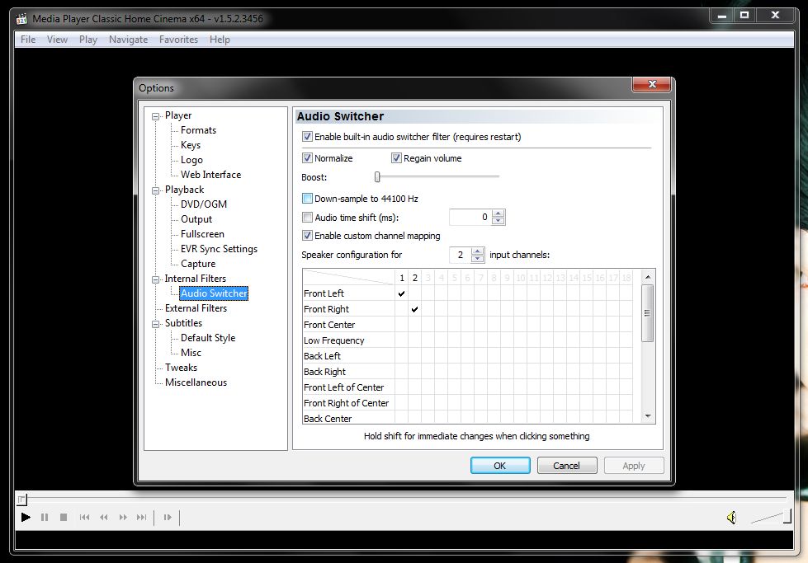Select Logo in the options tree
Image resolution: width=808 pixels, height=563 pixels.
pyautogui.click(x=191, y=160)
